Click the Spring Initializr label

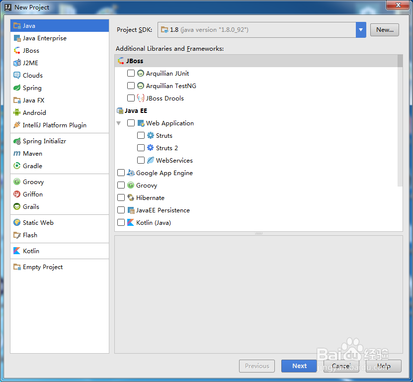pos(44,141)
